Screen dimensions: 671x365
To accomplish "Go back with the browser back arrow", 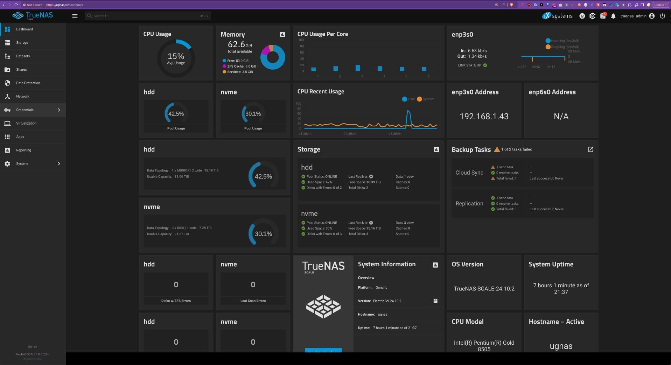I will point(4,5).
